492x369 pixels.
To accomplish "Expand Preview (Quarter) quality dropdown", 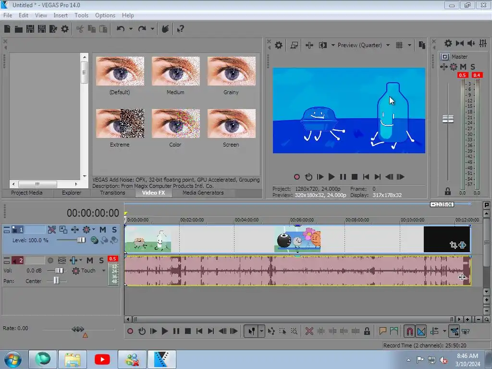I will (x=388, y=45).
